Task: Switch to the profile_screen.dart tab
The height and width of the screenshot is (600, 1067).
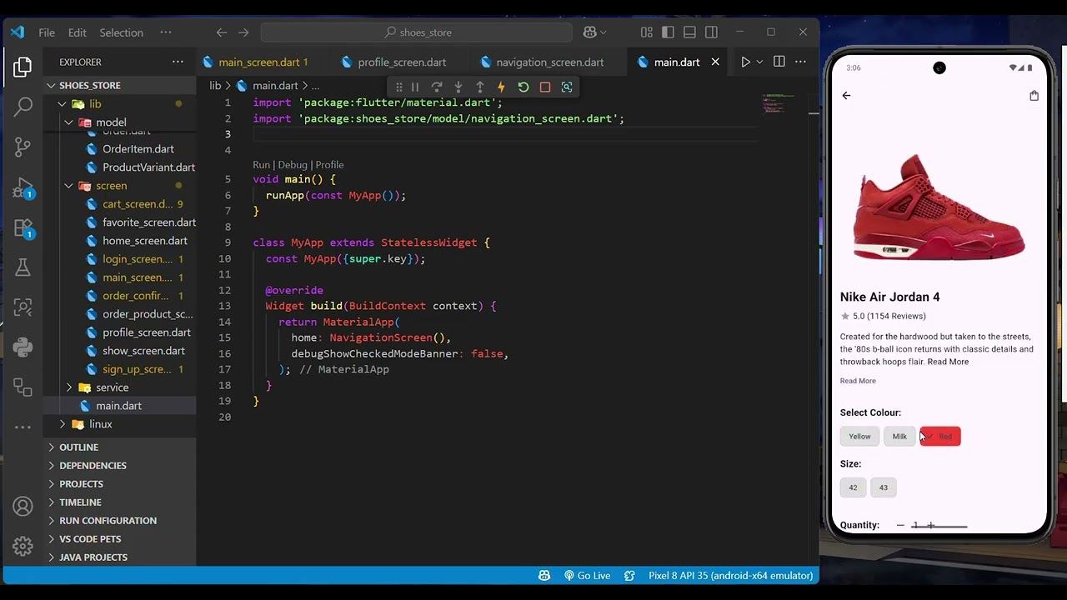Action: point(402,62)
